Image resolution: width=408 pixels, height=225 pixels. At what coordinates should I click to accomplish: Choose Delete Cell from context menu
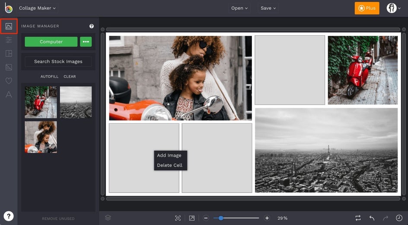click(169, 165)
